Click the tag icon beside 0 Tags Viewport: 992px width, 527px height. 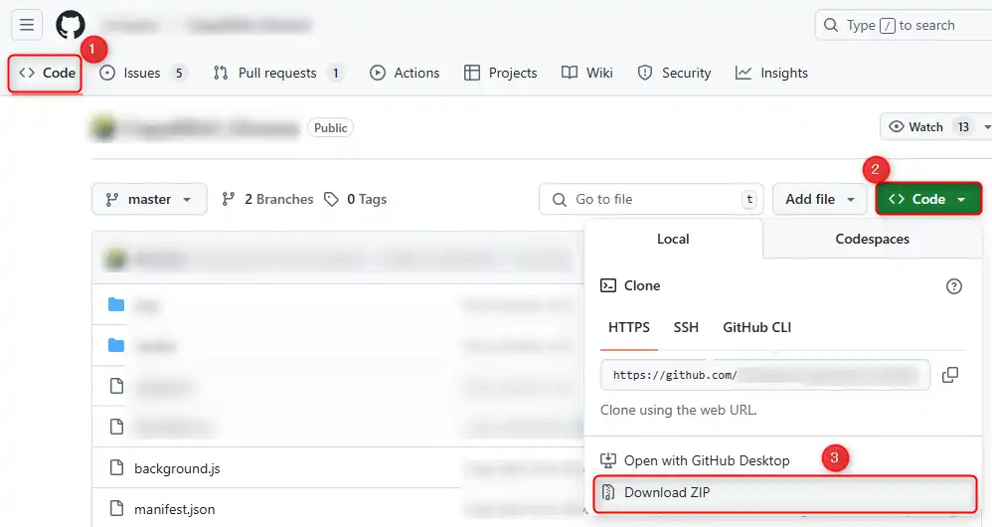coord(332,200)
